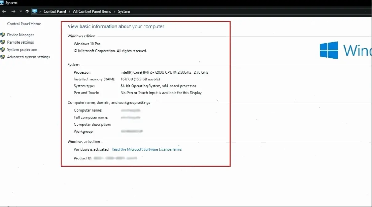Expand chevron after Control Panel breadcrumb
The height and width of the screenshot is (207, 372).
point(70,11)
